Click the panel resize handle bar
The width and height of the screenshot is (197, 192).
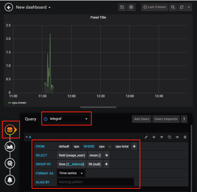pyautogui.click(x=98, y=107)
